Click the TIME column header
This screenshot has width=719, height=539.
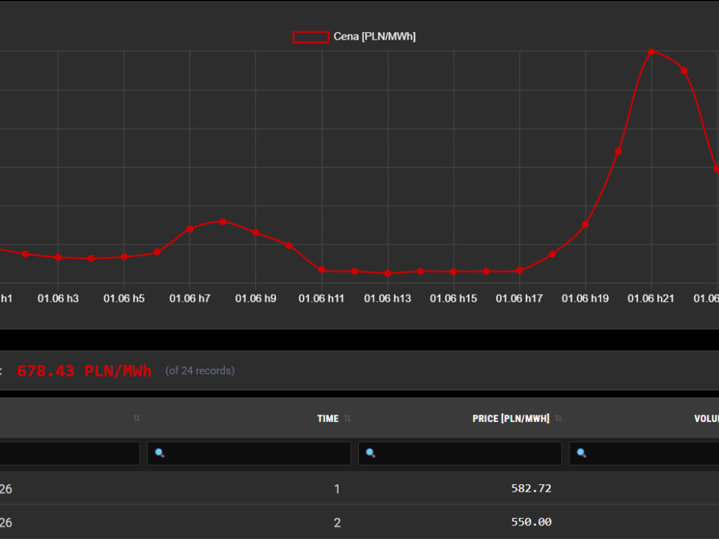[328, 418]
